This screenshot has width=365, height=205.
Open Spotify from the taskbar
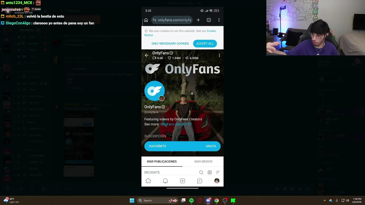pyautogui.click(x=191, y=200)
